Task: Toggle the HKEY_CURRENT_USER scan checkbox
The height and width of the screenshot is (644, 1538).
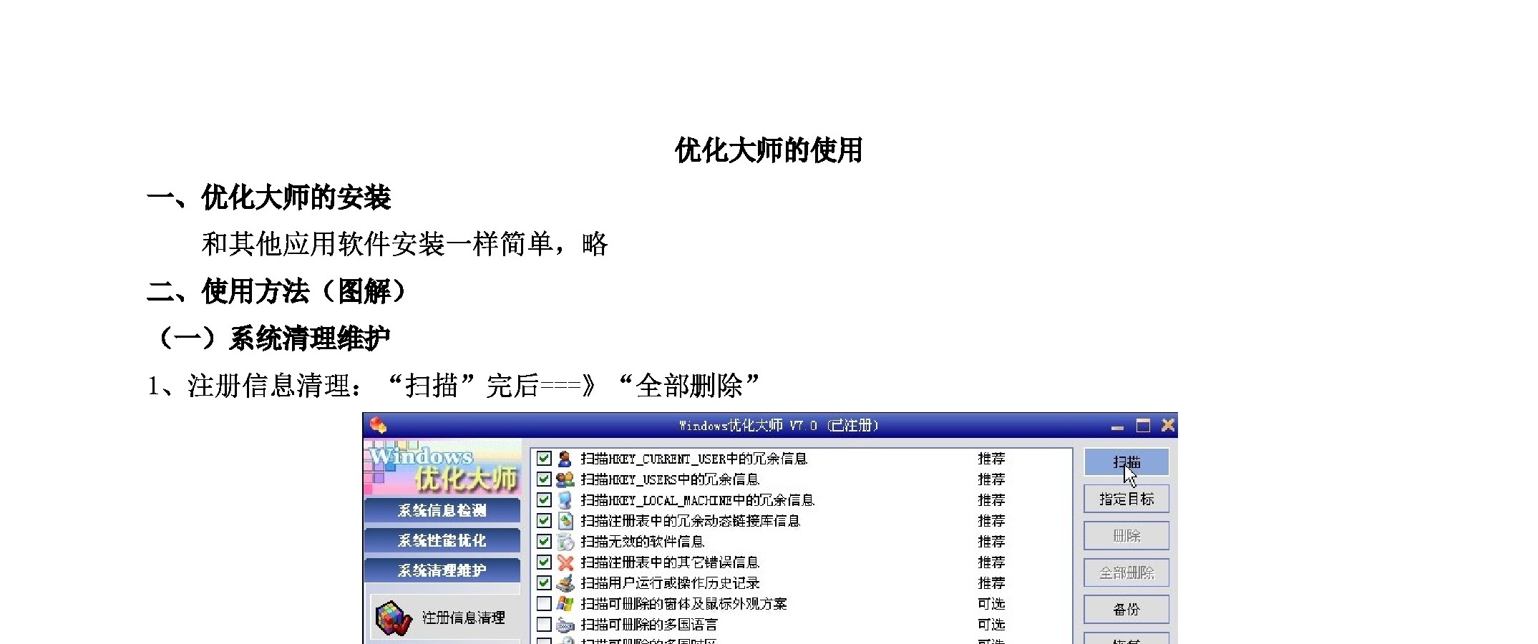Action: [544, 459]
